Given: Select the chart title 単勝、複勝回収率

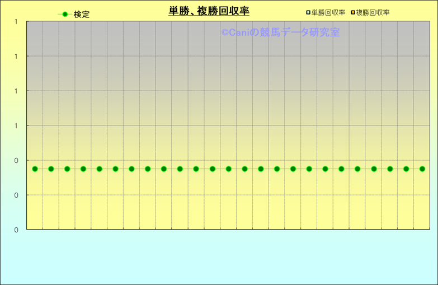Looking at the screenshot, I should click(x=209, y=11).
